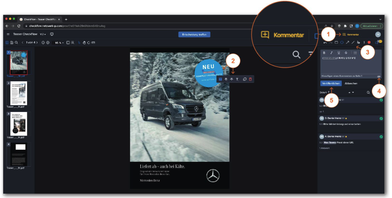392x198 pixels.
Task: Open a new browser tab with plus
Action: 66,20
